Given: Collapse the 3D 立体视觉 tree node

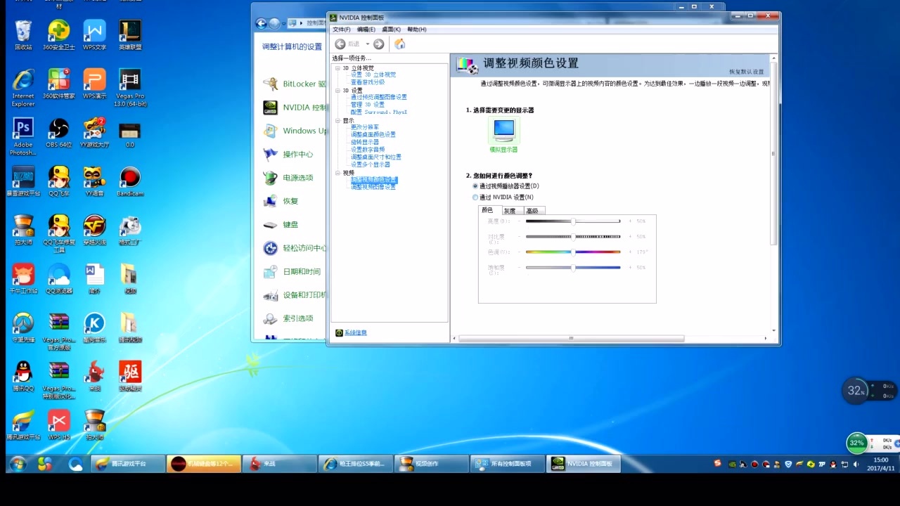Looking at the screenshot, I should click(x=337, y=68).
